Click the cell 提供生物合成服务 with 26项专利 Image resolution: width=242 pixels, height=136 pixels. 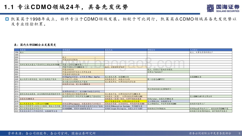(x=41, y=94)
